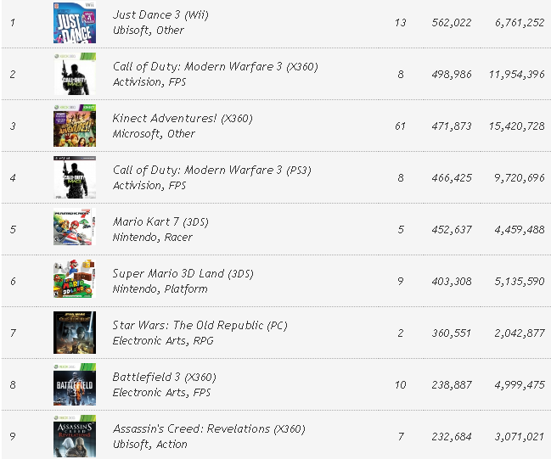
Task: Select the Star Wars Old Republic cover image
Action: pos(75,333)
